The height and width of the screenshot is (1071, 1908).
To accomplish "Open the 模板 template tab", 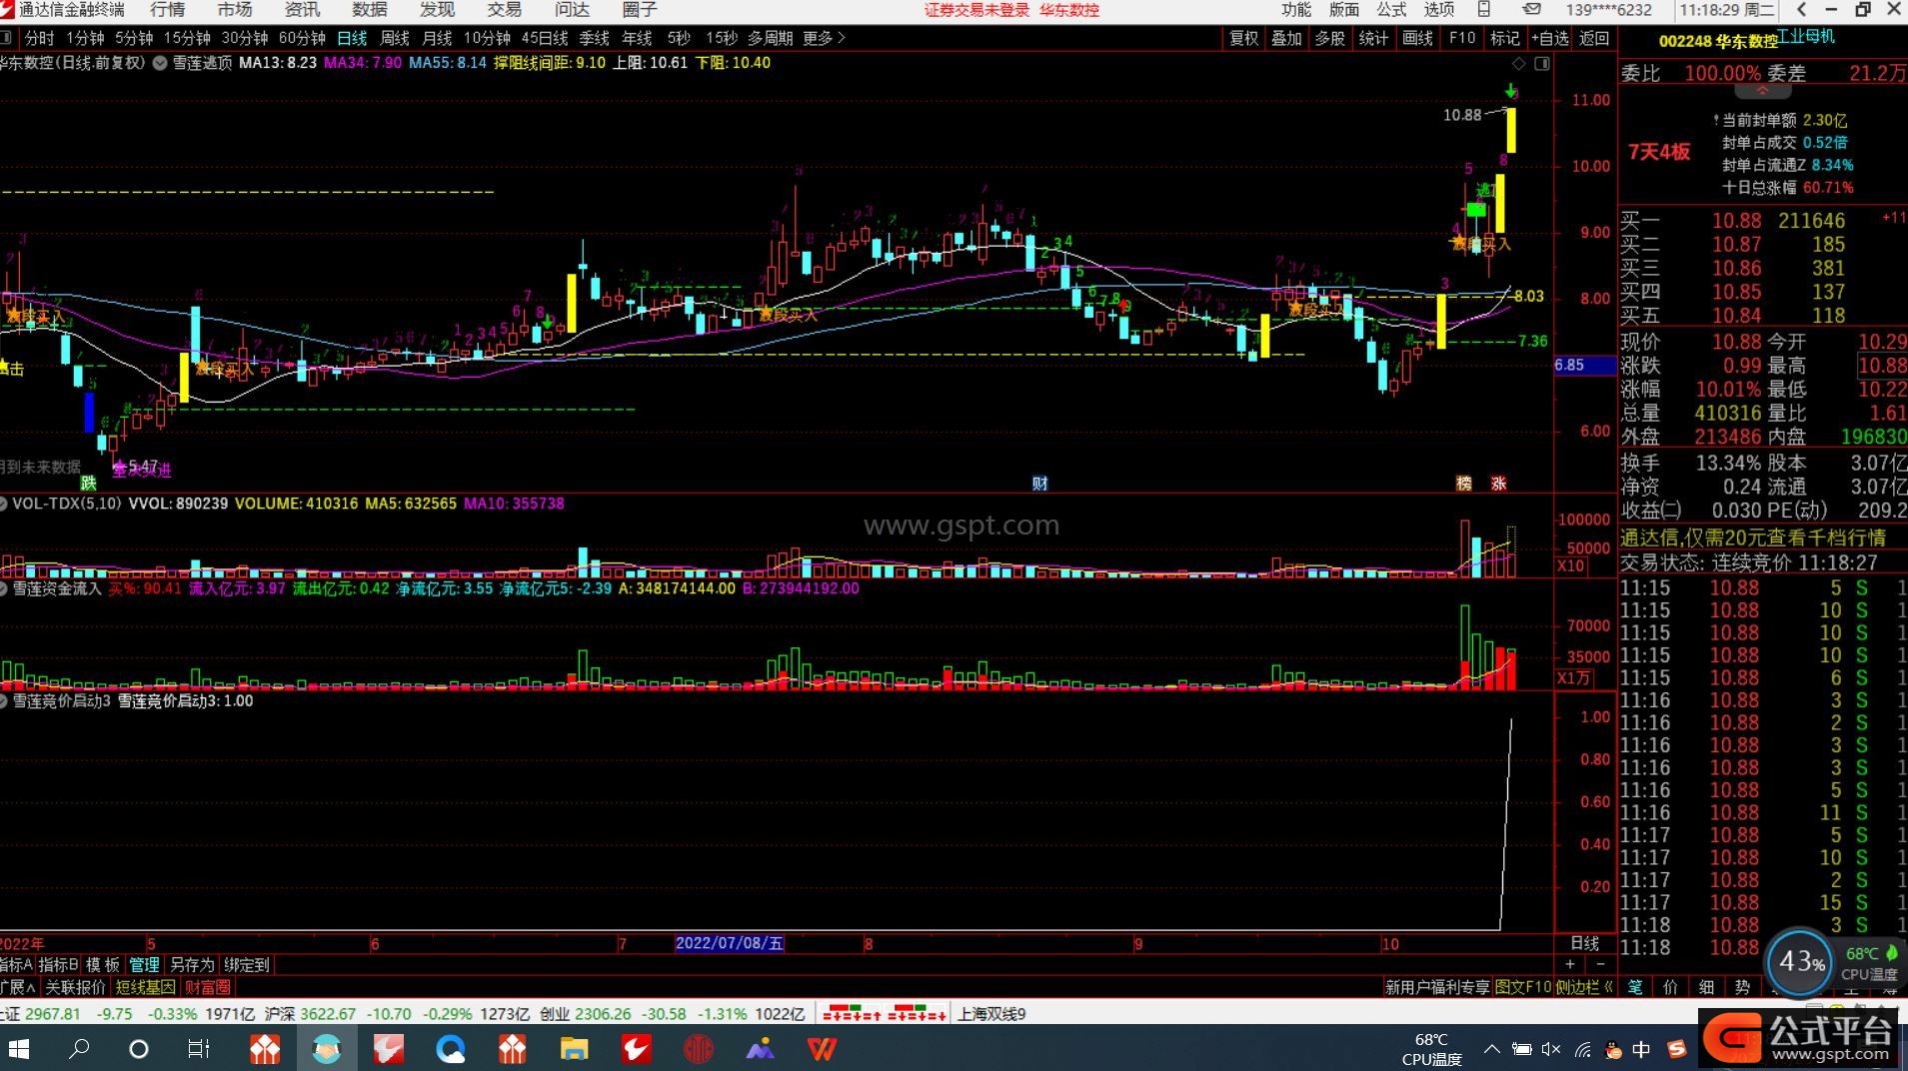I will coord(102,965).
